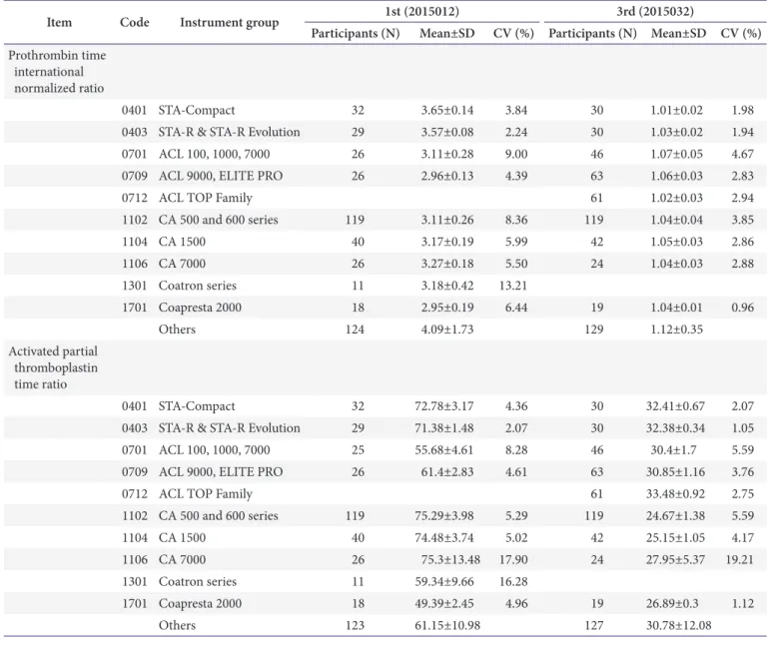
Task: Select the Others value 1.12±0.35
Action: [x=677, y=328]
